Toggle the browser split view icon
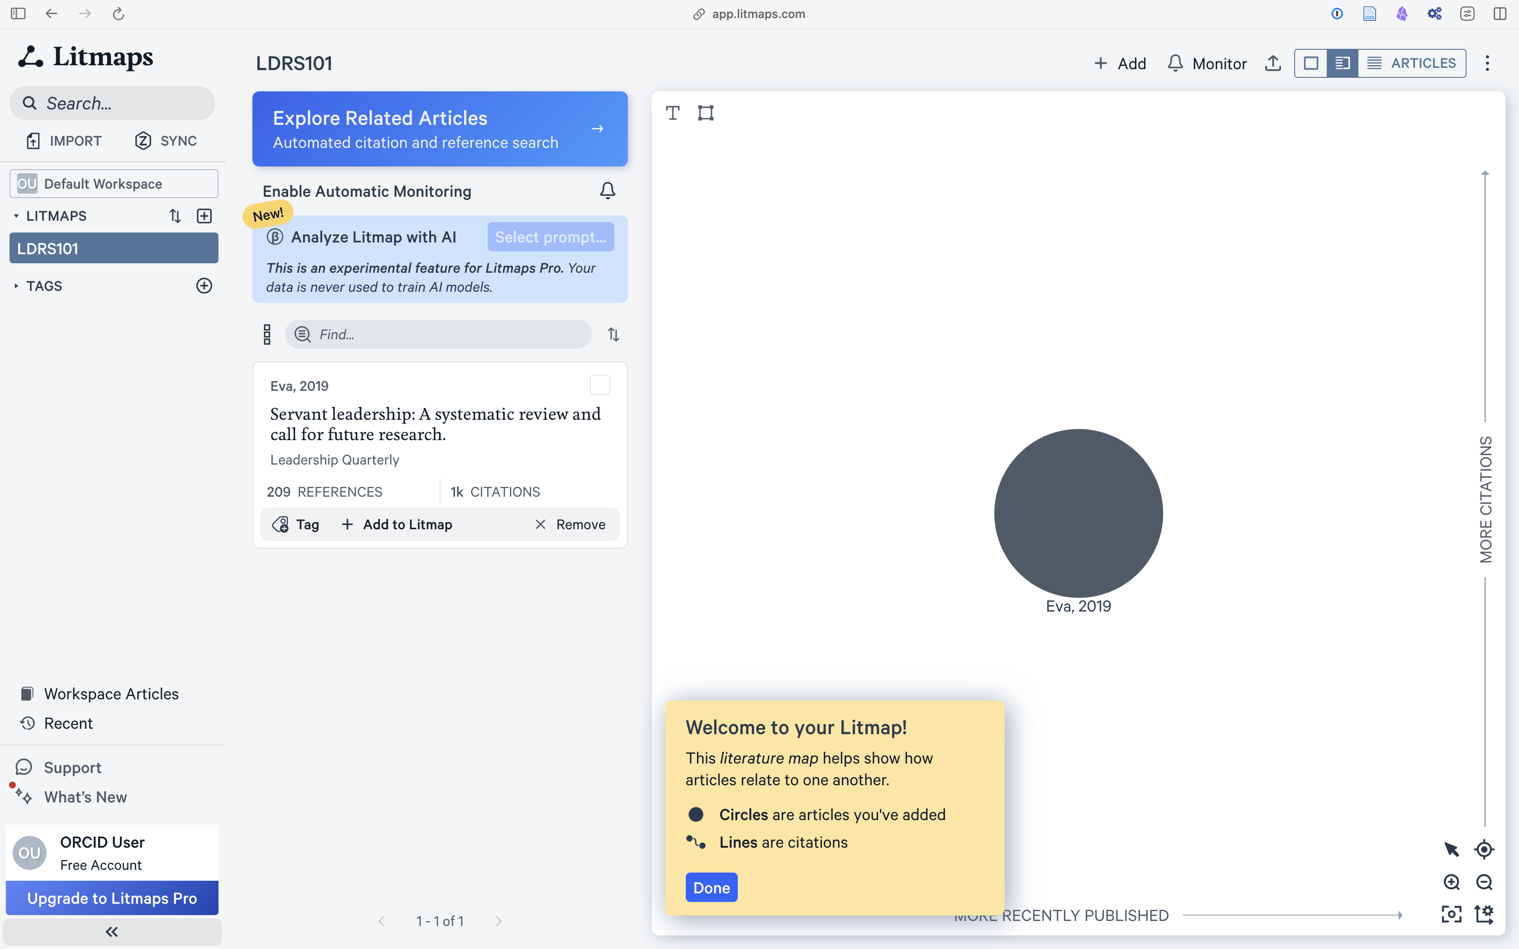Image resolution: width=1519 pixels, height=949 pixels. [x=1500, y=13]
